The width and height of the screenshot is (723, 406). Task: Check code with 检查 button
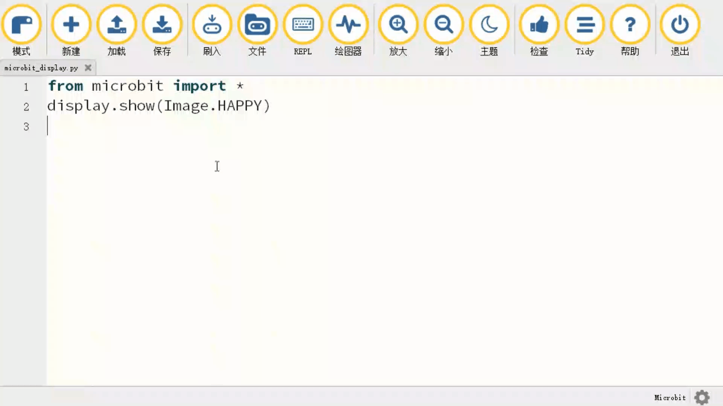[539, 30]
